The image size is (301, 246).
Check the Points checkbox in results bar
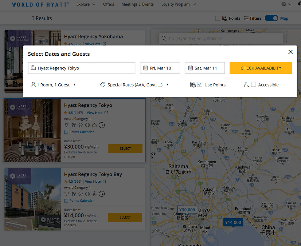pyautogui.click(x=217, y=18)
